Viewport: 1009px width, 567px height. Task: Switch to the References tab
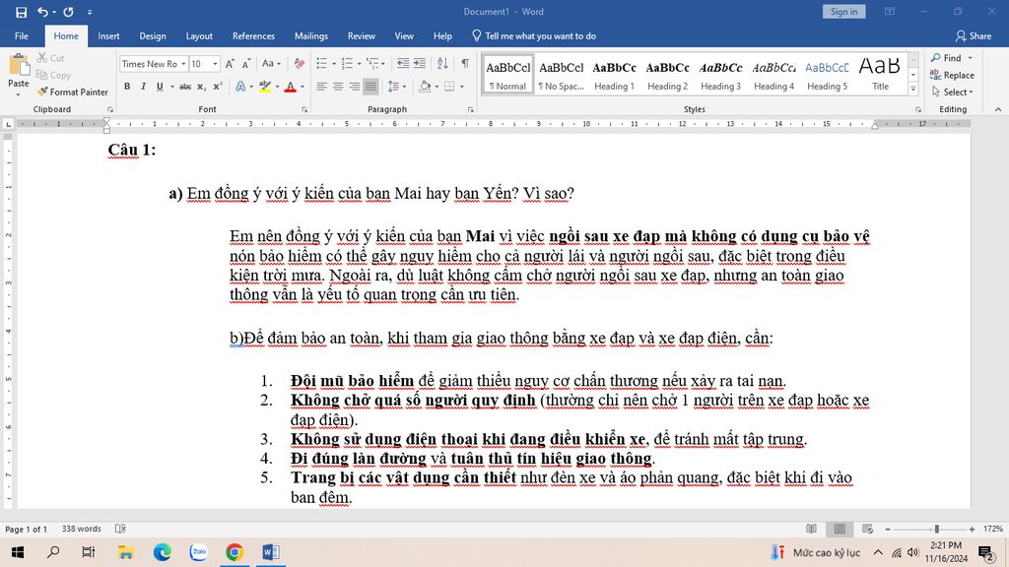(253, 36)
